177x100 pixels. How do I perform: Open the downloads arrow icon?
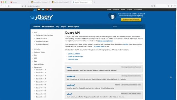click(x=171, y=6)
